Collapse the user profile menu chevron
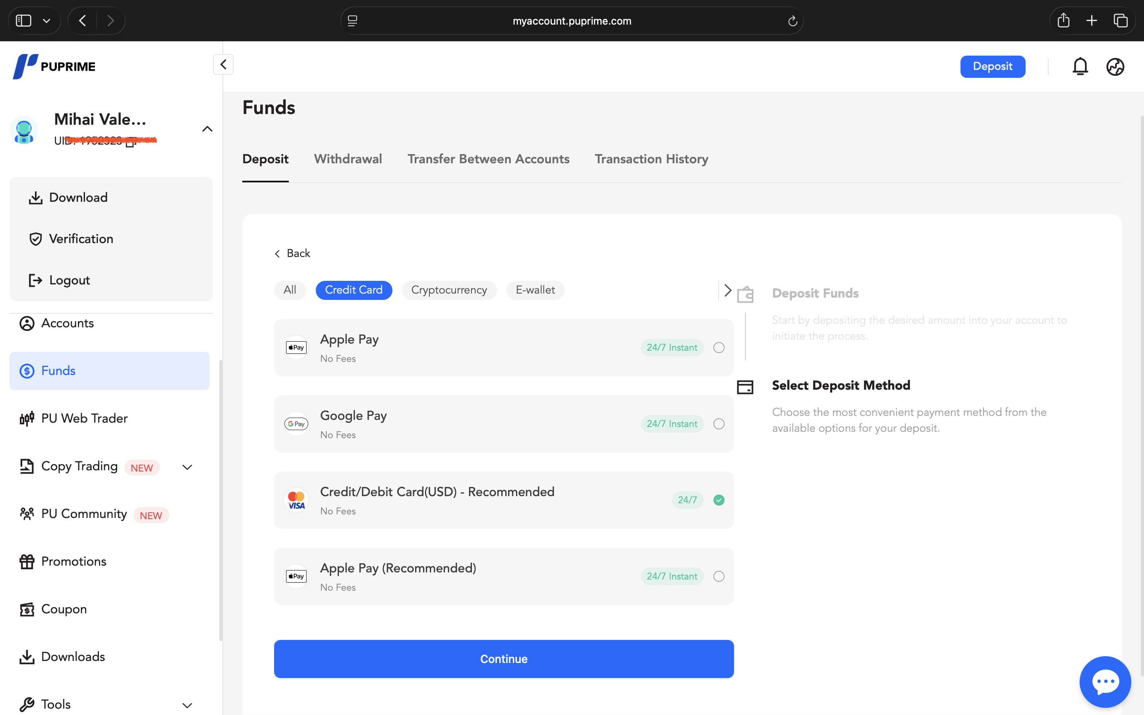The image size is (1144, 715). coord(207,129)
